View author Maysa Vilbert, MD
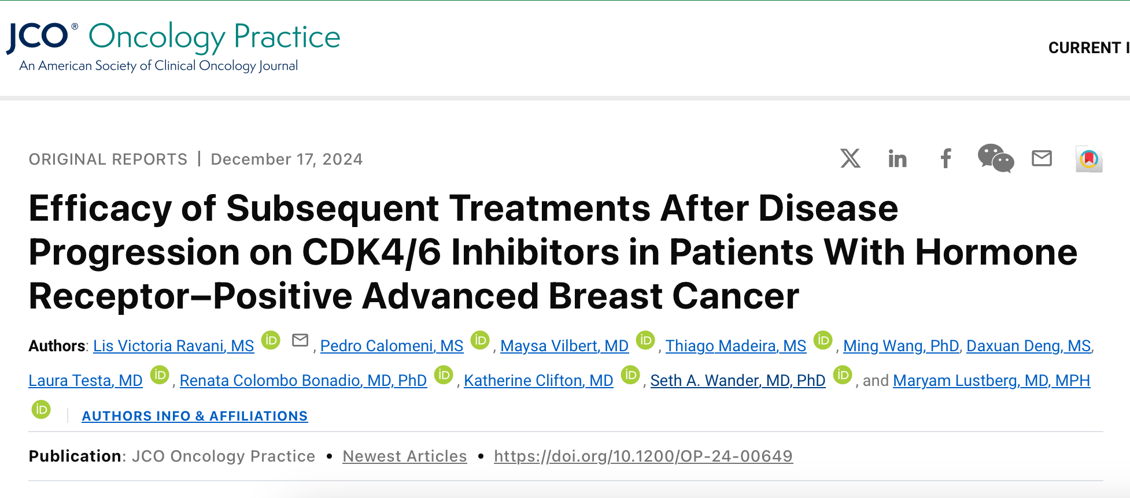The width and height of the screenshot is (1130, 498). [564, 346]
